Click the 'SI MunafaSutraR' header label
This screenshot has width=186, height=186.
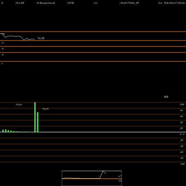(x=46, y=3)
